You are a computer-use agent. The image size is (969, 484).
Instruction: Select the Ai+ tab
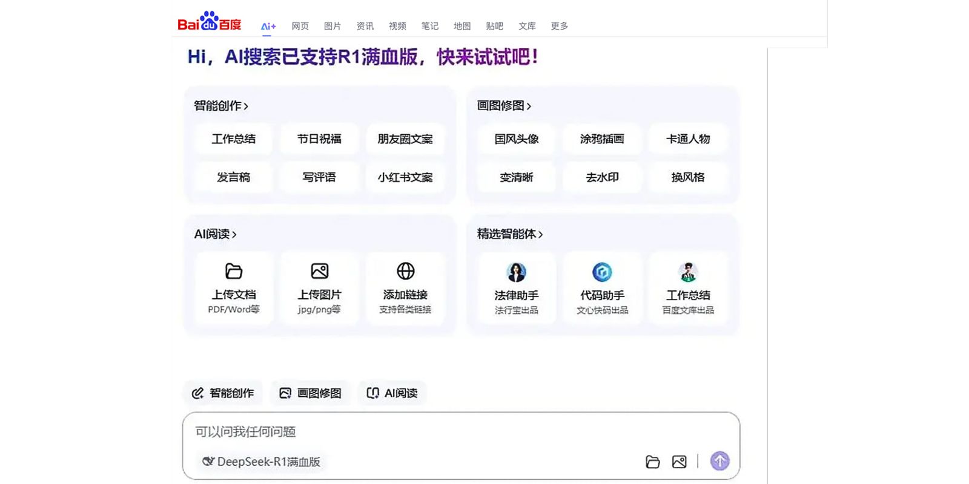(x=268, y=26)
